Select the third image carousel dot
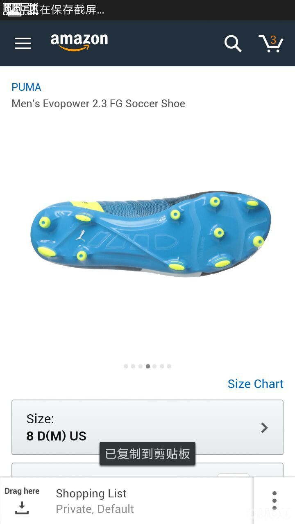 (141, 366)
